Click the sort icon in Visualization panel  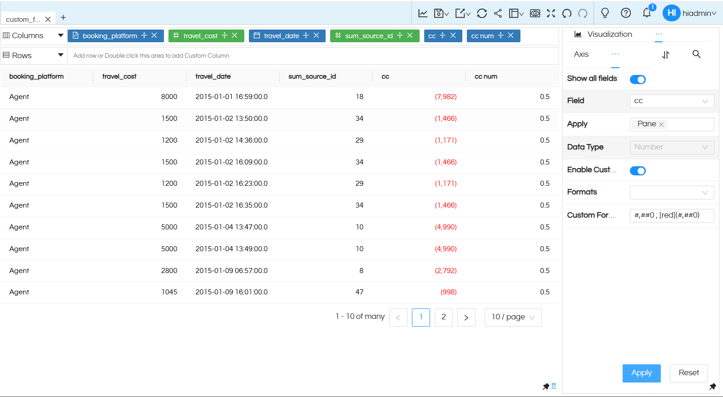click(666, 55)
